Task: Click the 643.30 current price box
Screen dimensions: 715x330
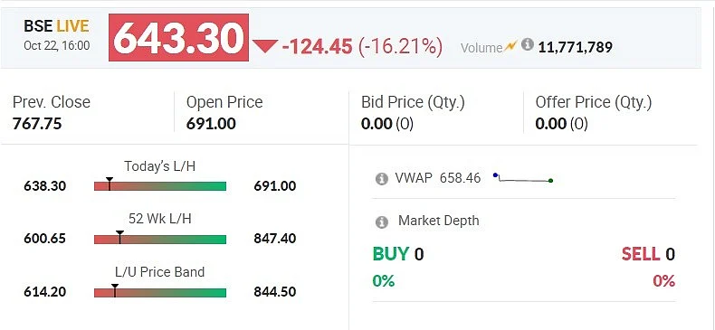Action: click(178, 37)
